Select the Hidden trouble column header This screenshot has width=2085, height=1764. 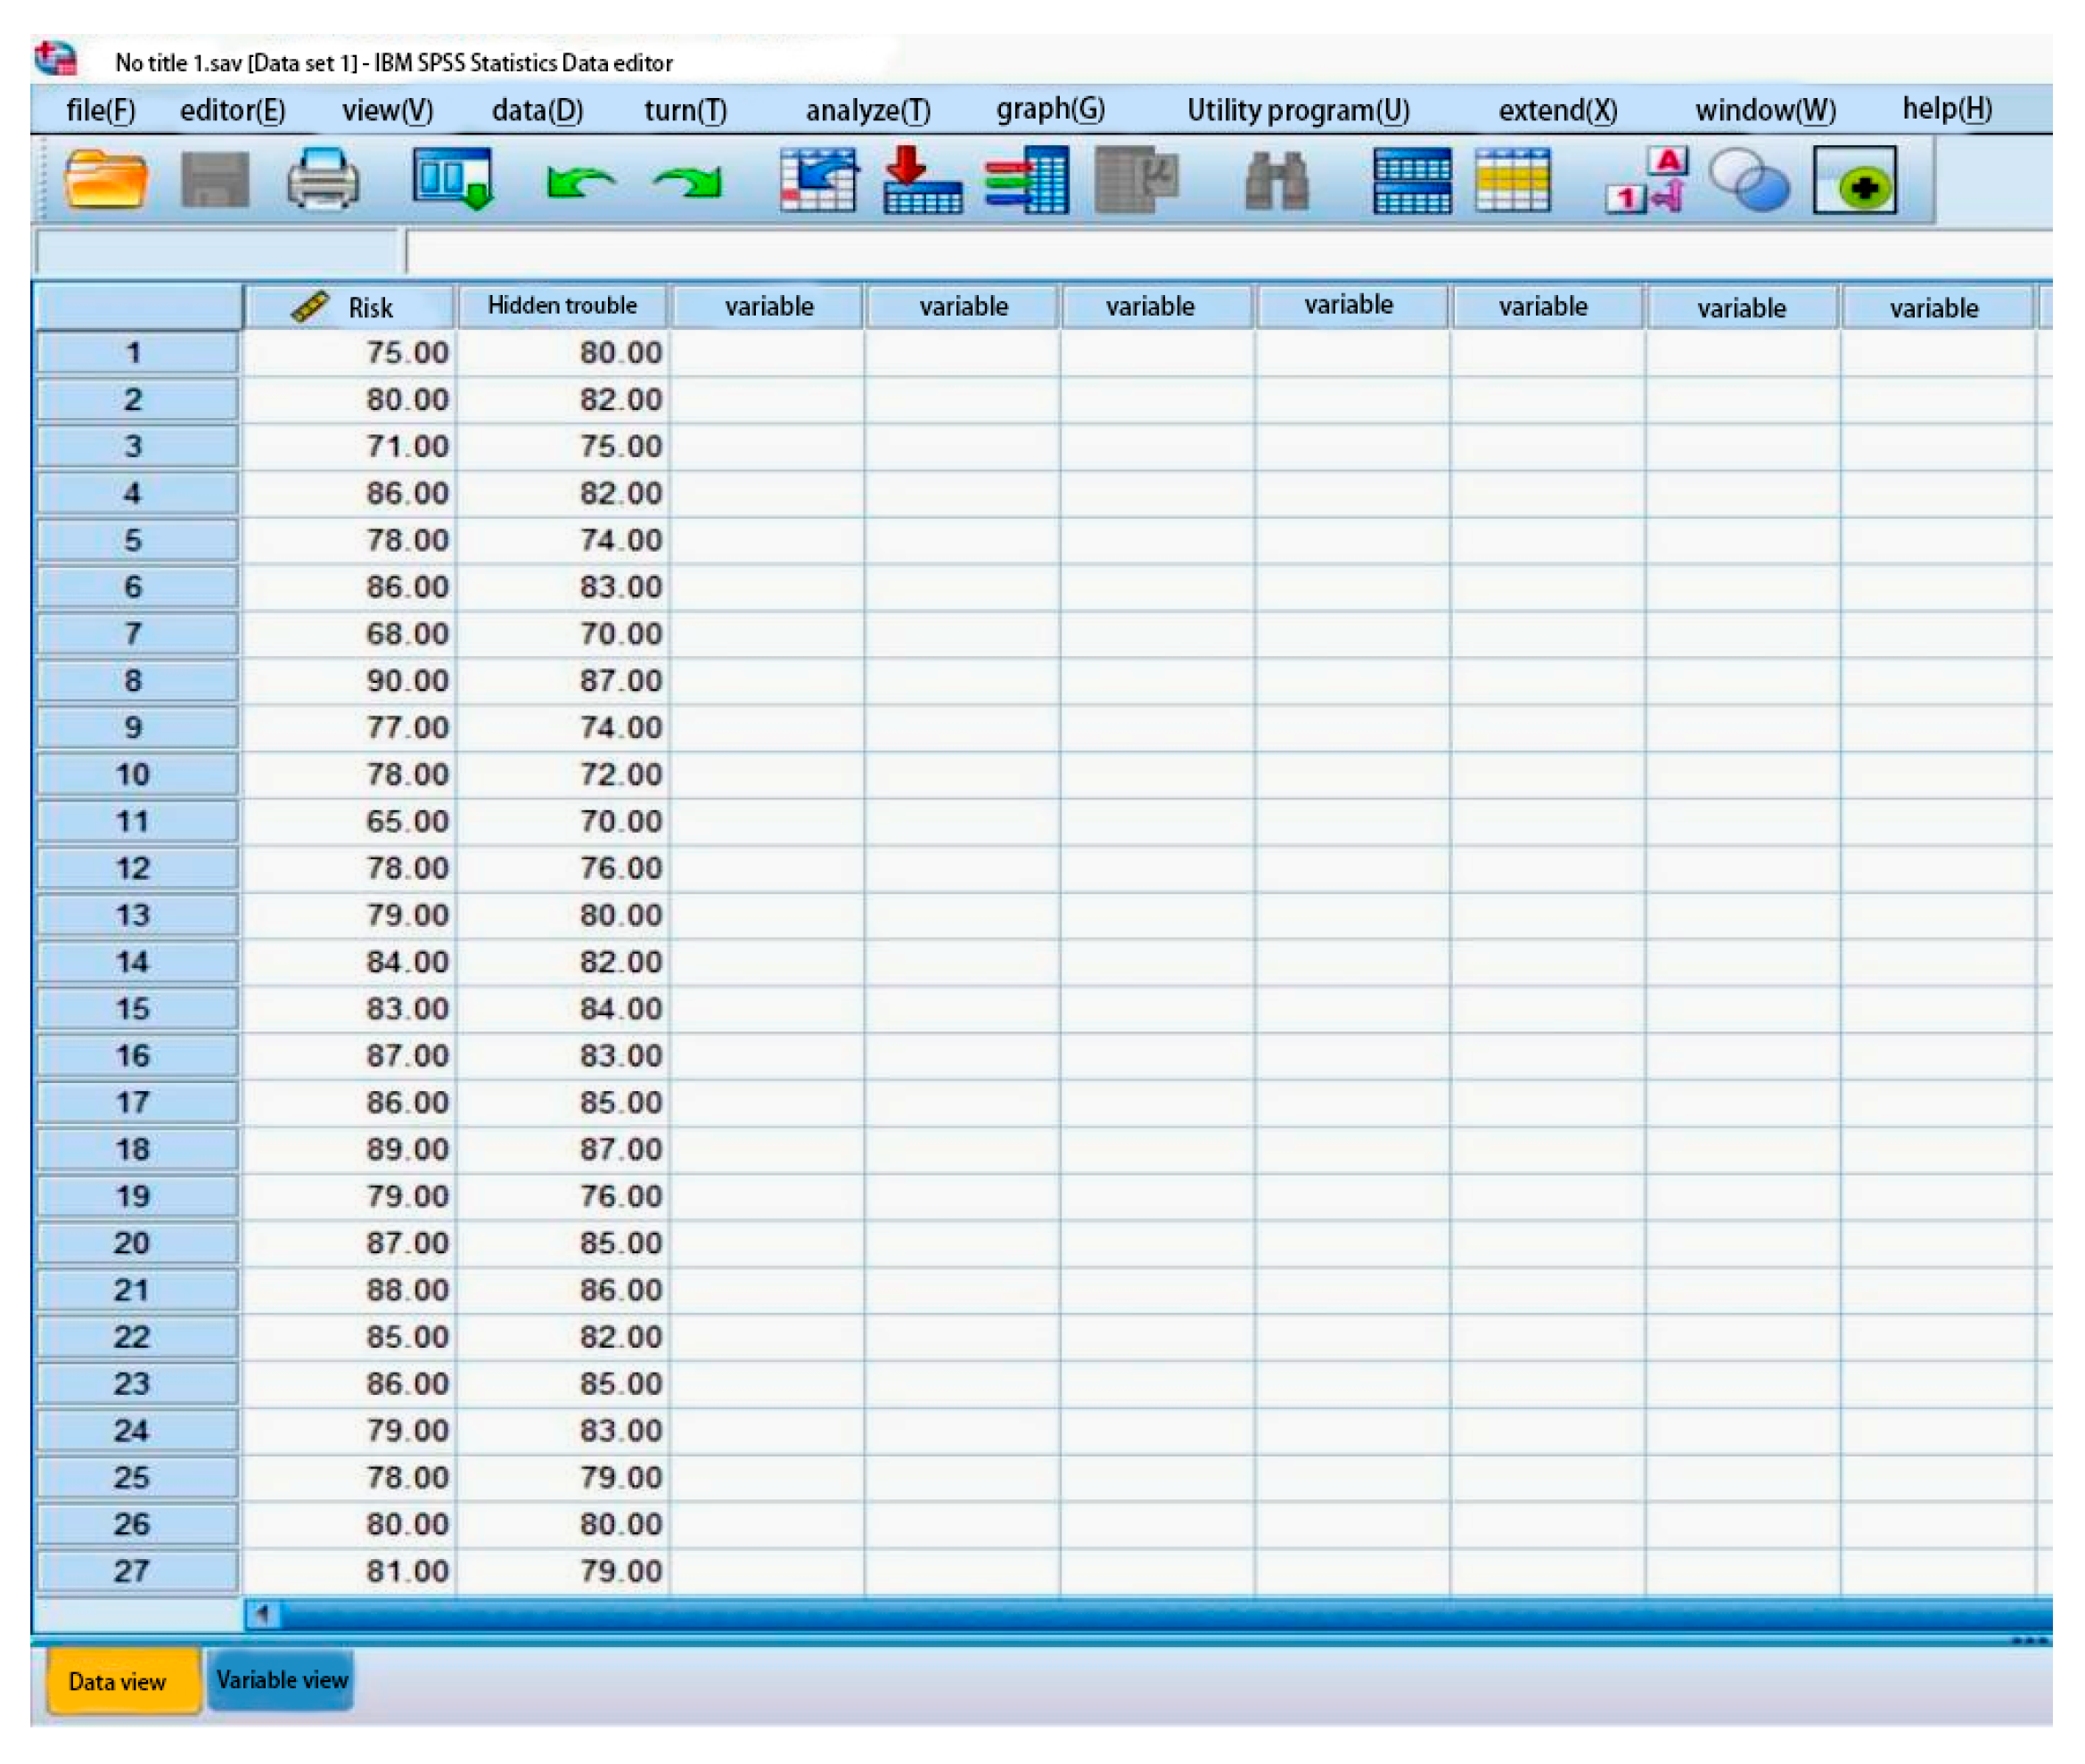pos(563,306)
